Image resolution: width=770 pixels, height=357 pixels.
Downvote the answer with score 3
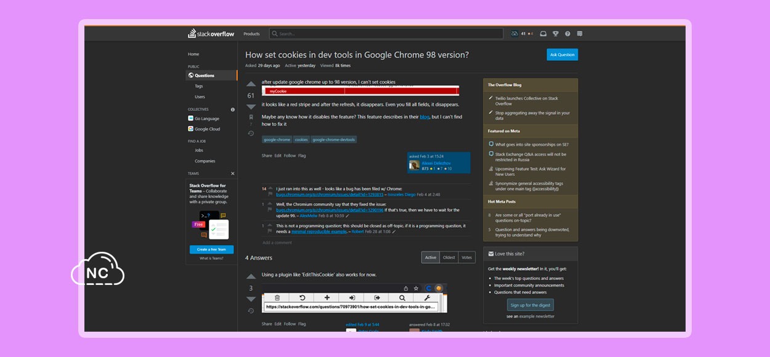pyautogui.click(x=251, y=299)
